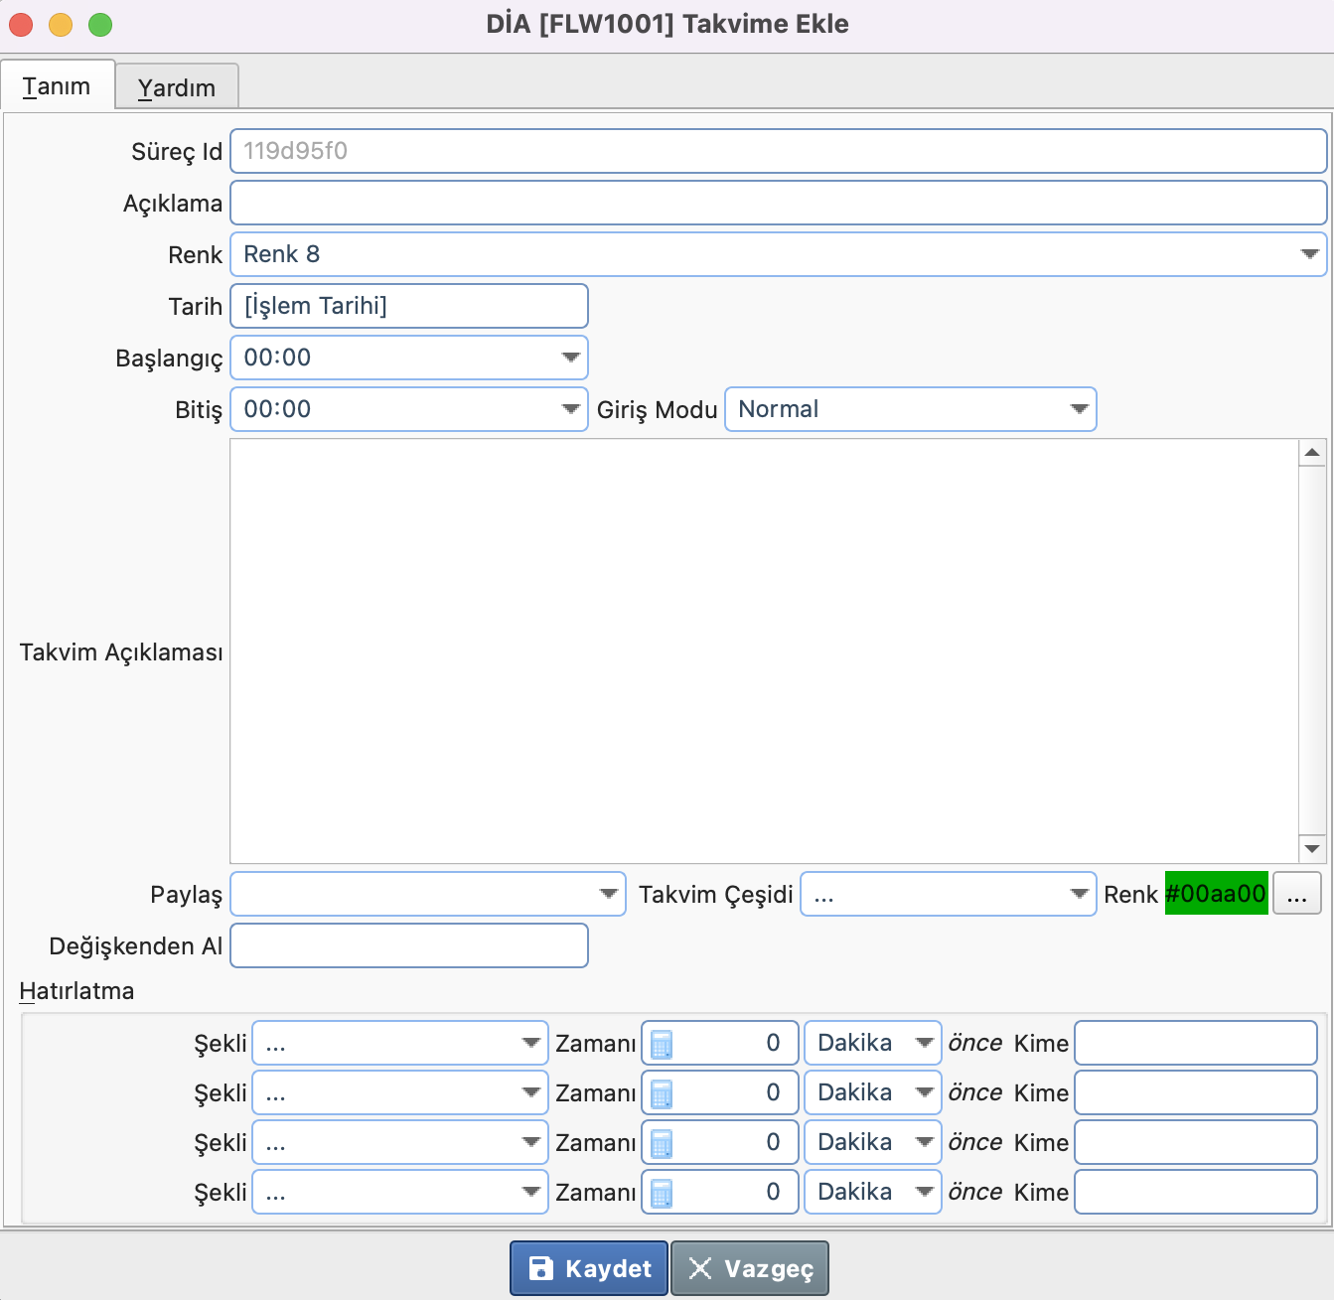Open the color picker ellipsis button

1296,895
